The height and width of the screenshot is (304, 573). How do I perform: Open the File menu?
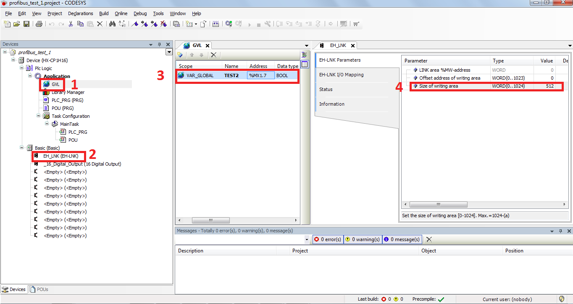click(x=8, y=13)
